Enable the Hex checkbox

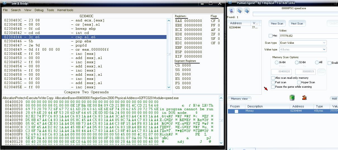point(270,36)
